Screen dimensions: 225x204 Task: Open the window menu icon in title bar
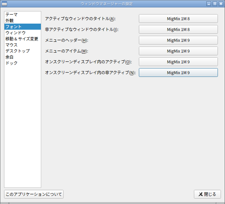[4, 4]
